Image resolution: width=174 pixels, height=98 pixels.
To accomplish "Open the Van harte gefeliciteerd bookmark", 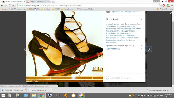I will 85,9.
